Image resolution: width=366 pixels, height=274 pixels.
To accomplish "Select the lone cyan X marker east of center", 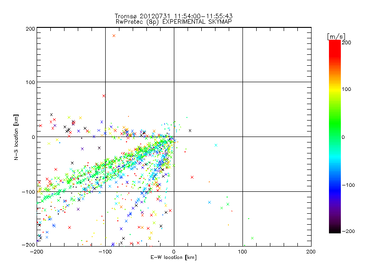I will pyautogui.click(x=216, y=145).
